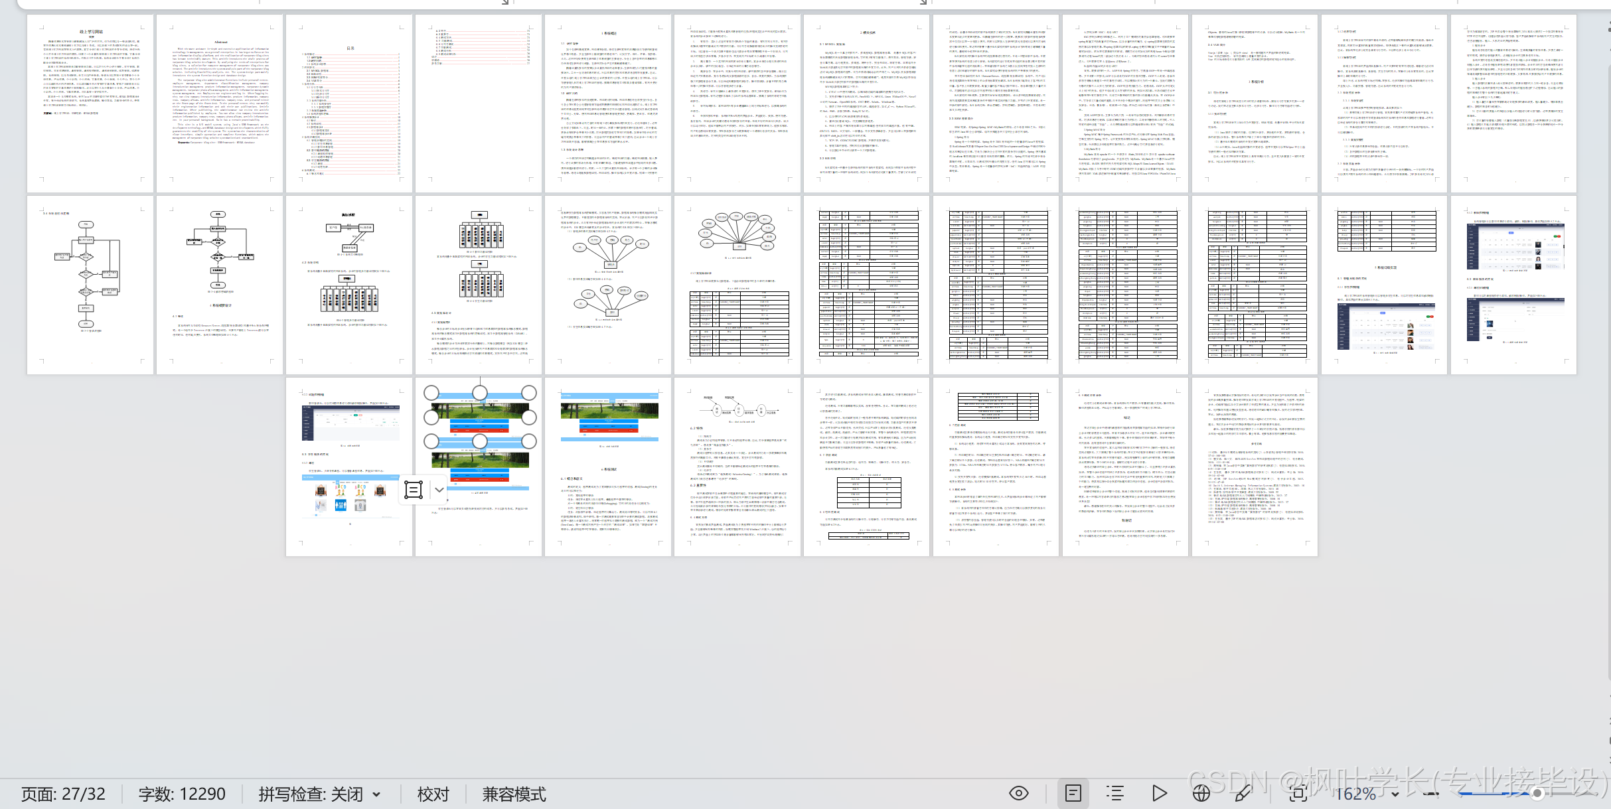Click the top-left handle of the selected image
This screenshot has height=809, width=1611.
coord(431,393)
